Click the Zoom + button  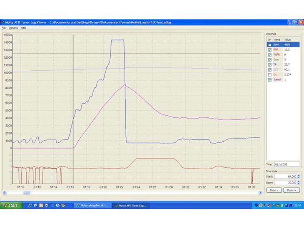(292, 190)
